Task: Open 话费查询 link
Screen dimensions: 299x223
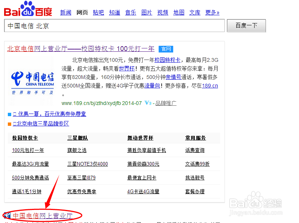Action: click(195, 150)
